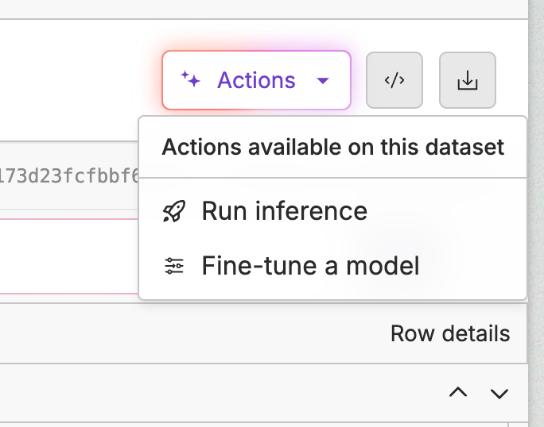This screenshot has height=427, width=544.
Task: Open Row details
Action: tap(450, 333)
